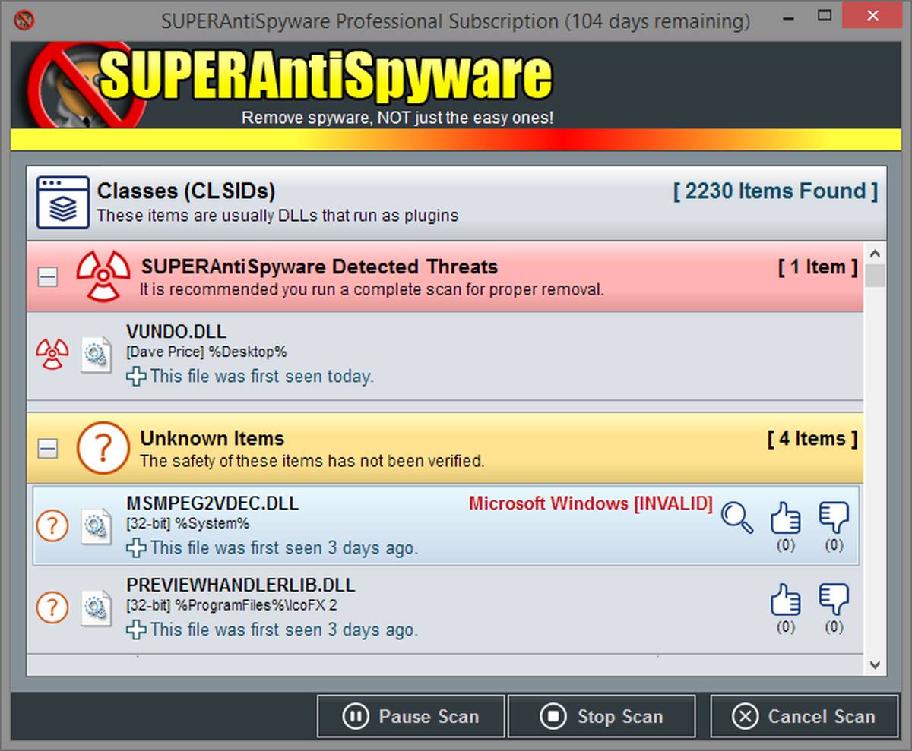
Task: Expand details plus sign under PREVIEWHANDLERLIB.DLL
Action: pos(136,630)
